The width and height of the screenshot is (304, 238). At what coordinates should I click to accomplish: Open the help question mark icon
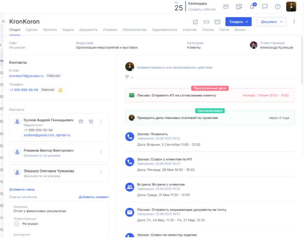coord(277,7)
